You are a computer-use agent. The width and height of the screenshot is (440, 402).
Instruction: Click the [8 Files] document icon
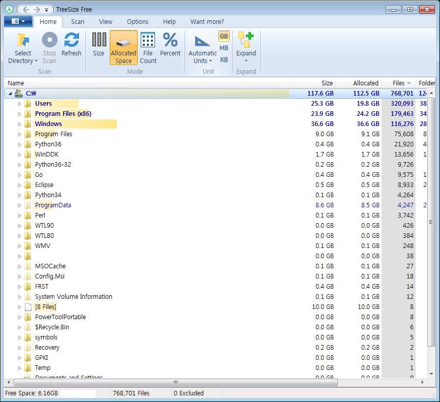tap(28, 307)
